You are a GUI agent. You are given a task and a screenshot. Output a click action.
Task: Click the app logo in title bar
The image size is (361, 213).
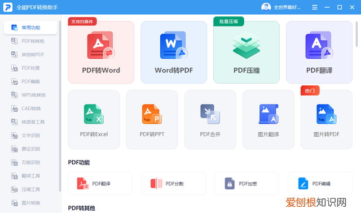[x=7, y=7]
